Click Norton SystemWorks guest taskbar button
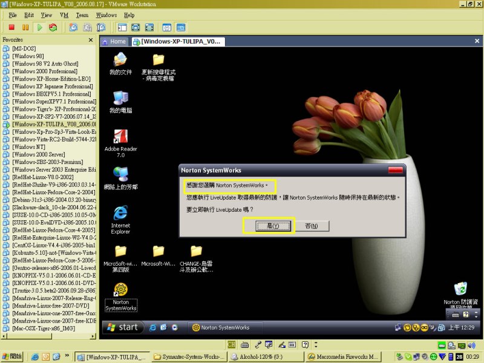 pos(225,327)
